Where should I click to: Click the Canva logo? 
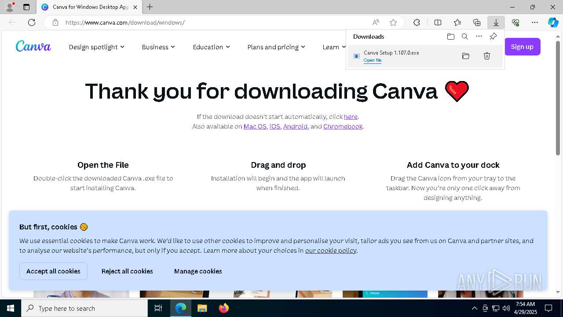pyautogui.click(x=33, y=46)
